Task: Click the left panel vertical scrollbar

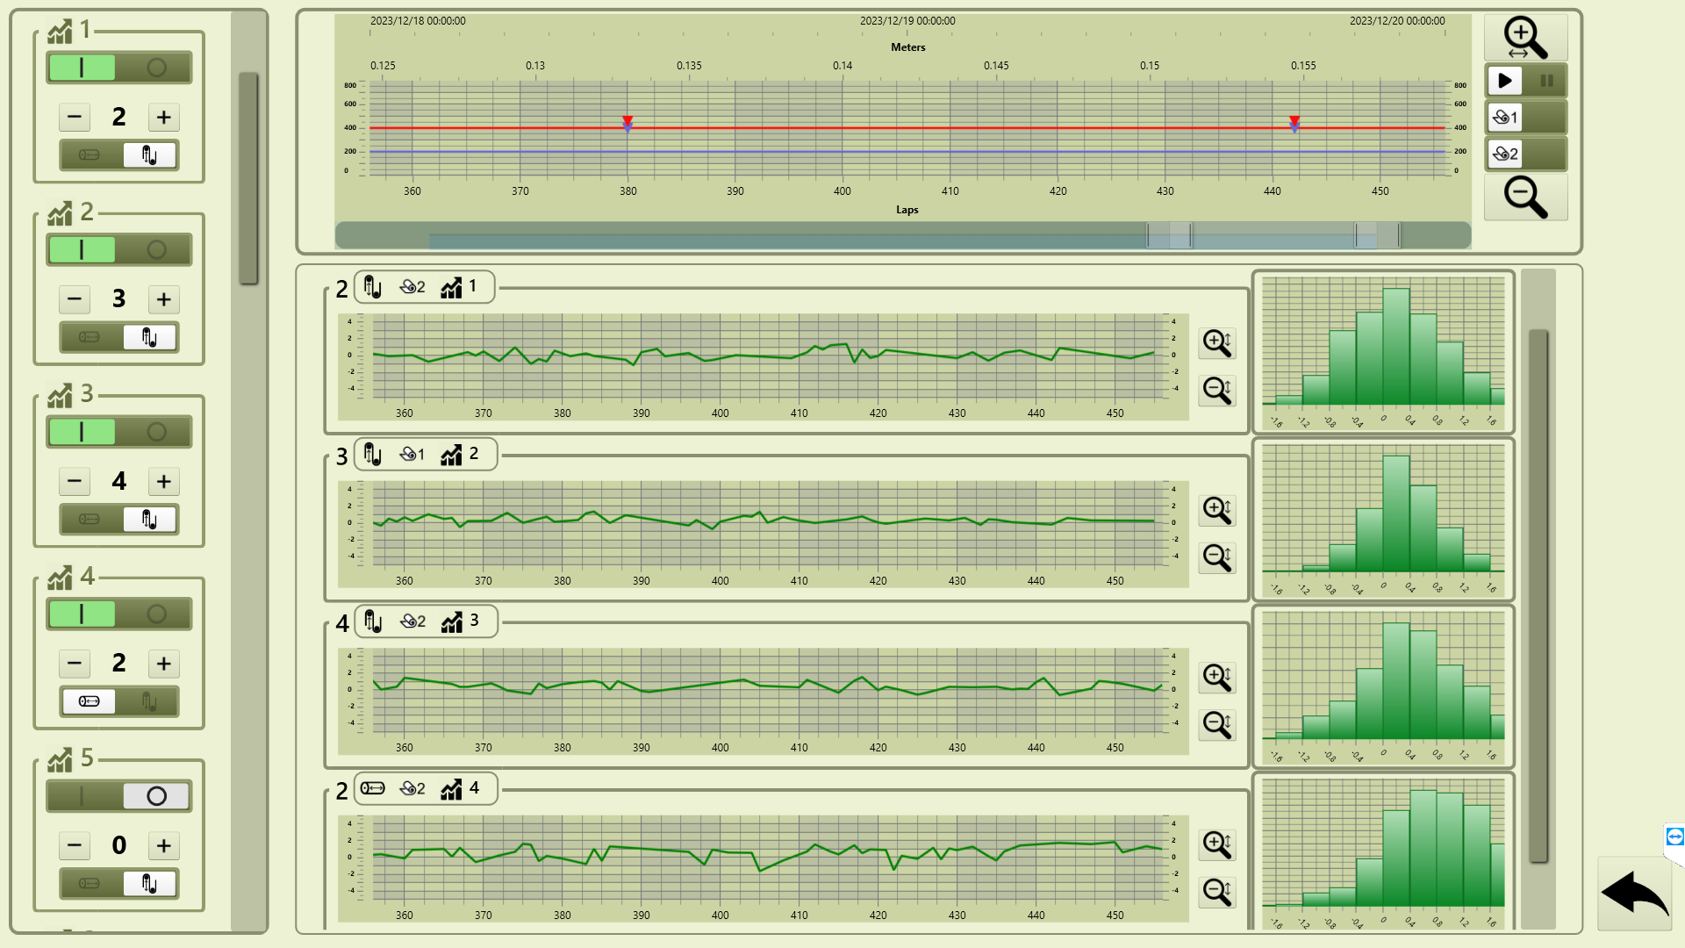Action: click(248, 179)
